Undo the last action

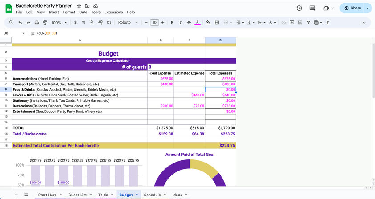(20, 23)
